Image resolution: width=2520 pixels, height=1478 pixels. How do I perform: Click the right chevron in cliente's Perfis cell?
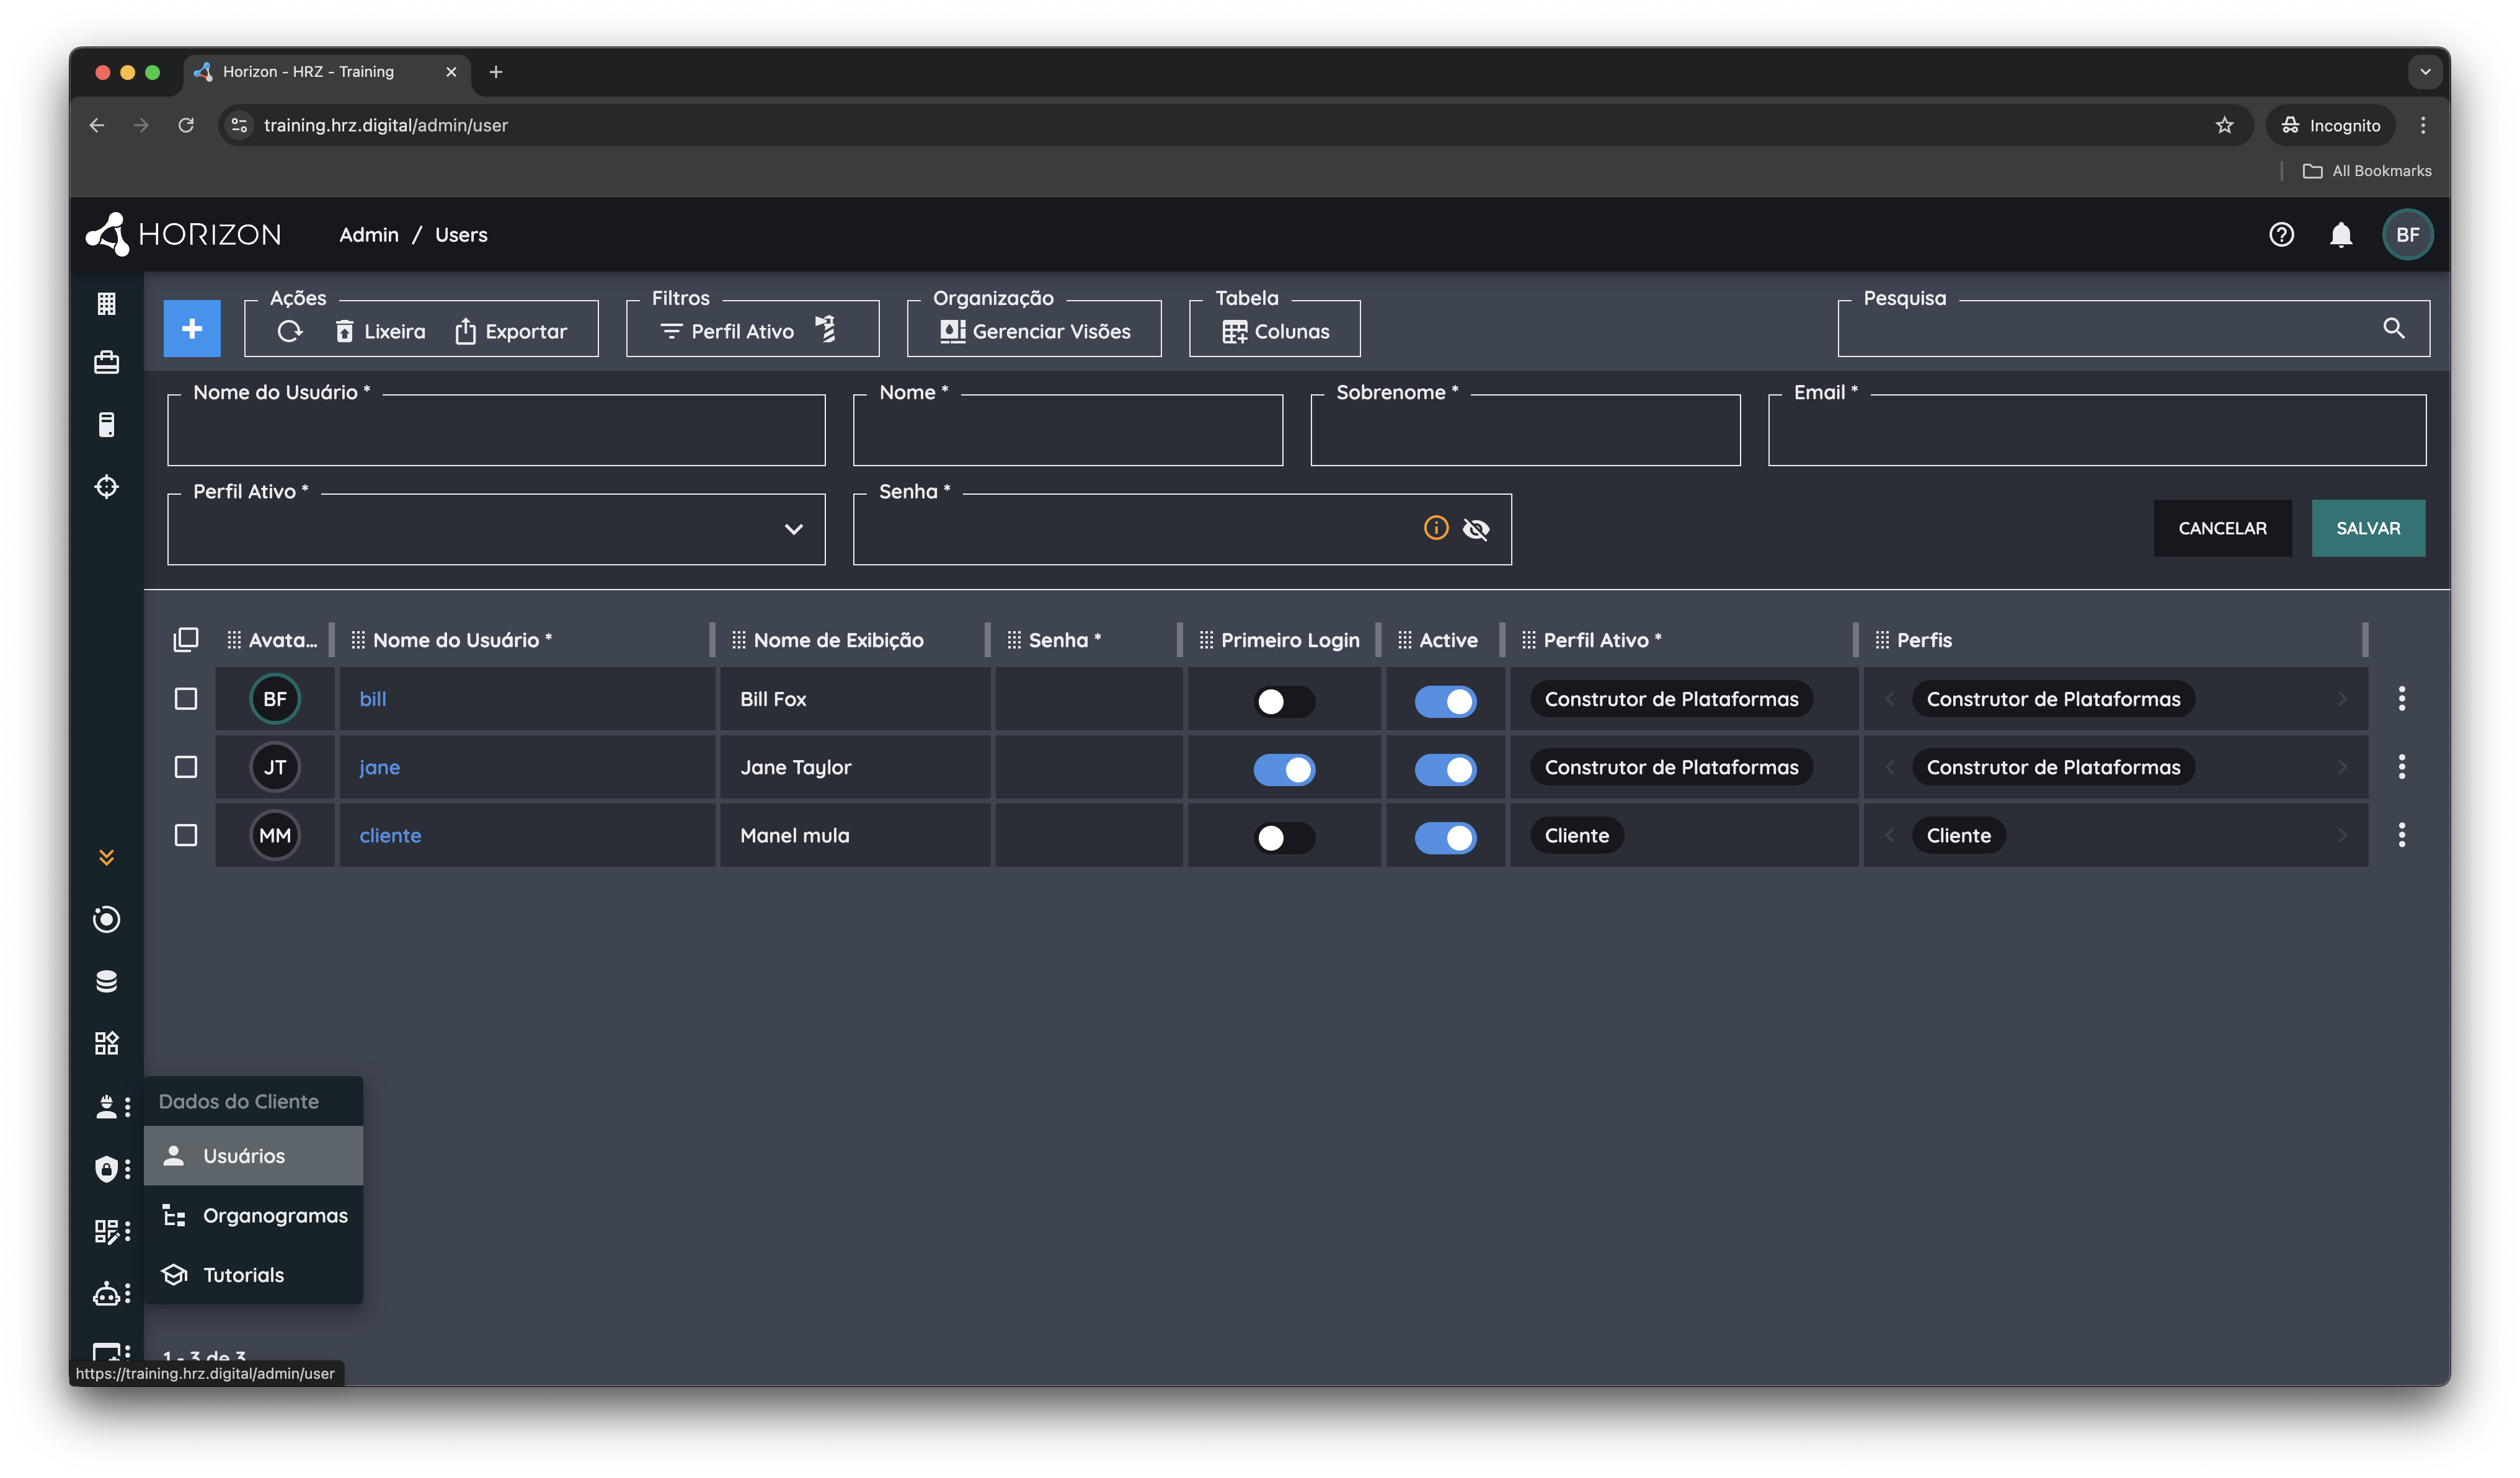click(2342, 835)
